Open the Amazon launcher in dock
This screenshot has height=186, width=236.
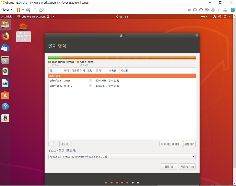pyautogui.click(x=5, y=118)
